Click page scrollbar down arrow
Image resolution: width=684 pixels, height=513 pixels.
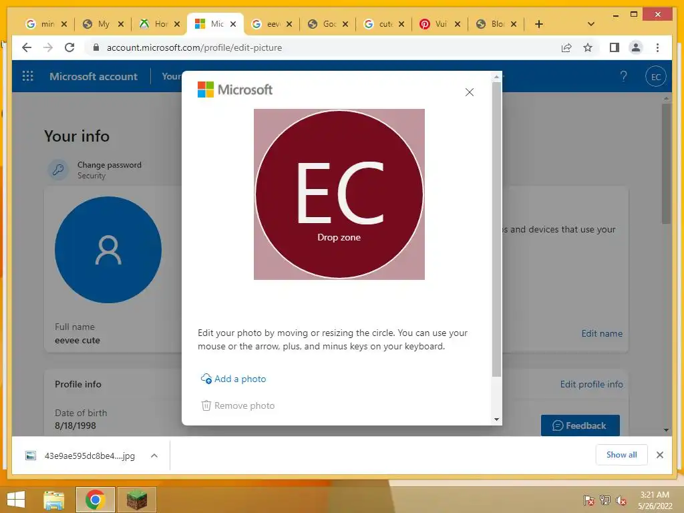click(x=666, y=430)
